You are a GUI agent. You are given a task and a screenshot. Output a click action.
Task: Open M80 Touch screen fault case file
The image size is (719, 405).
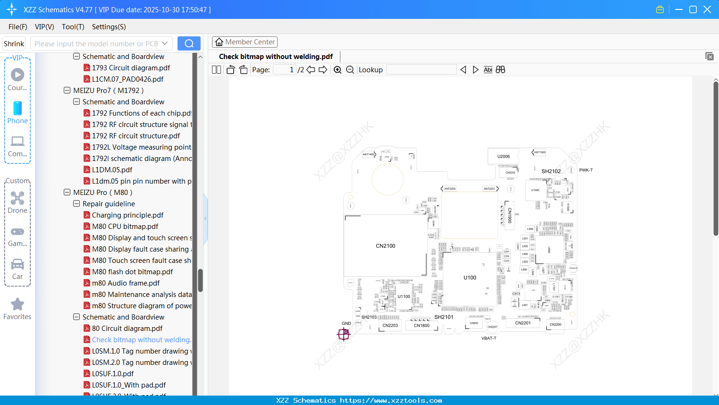pos(142,260)
